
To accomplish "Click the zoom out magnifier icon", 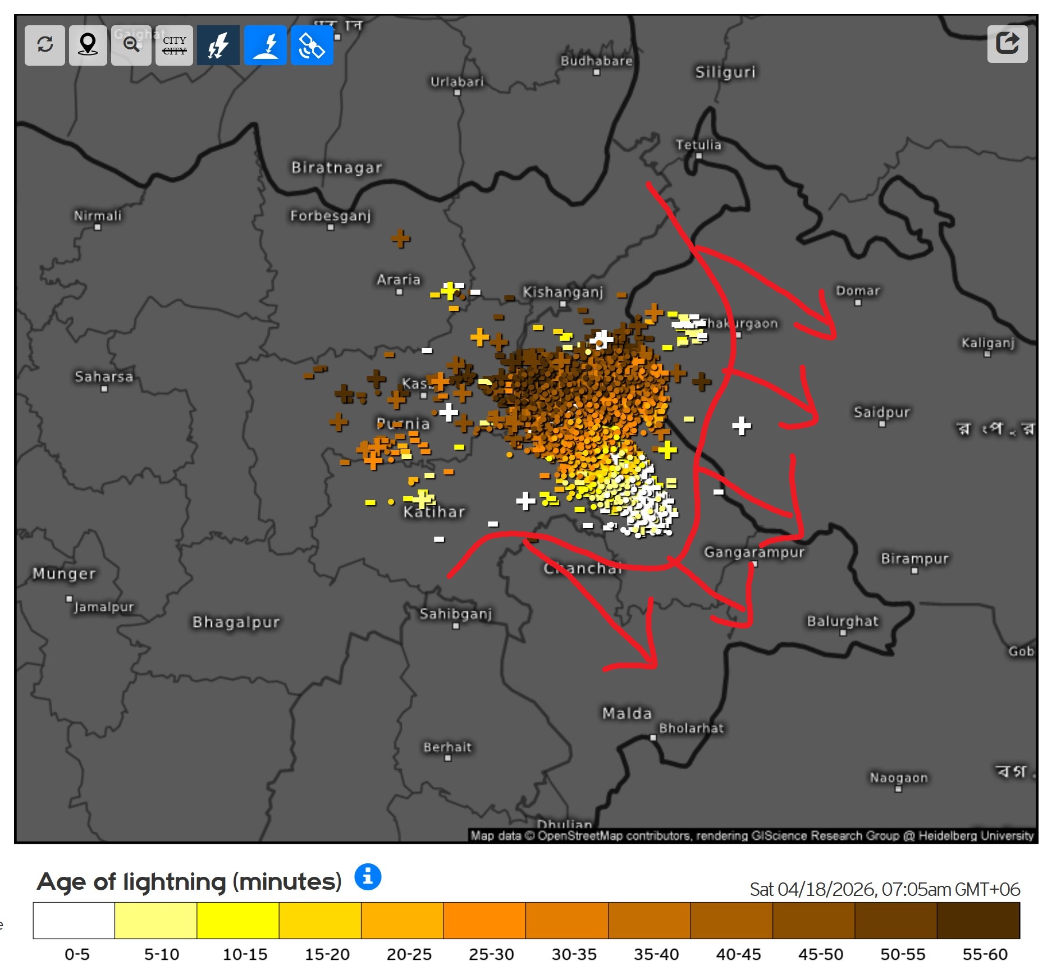I will pos(131,45).
